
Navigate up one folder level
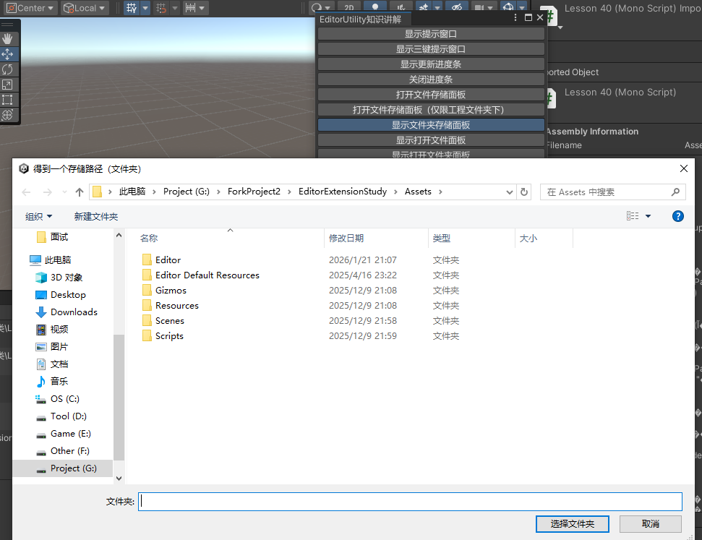pyautogui.click(x=80, y=192)
